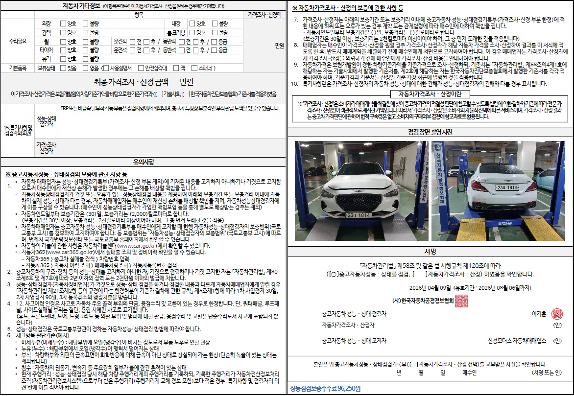Click the 서명 section heading
This screenshot has height=396, width=574.
point(430,252)
